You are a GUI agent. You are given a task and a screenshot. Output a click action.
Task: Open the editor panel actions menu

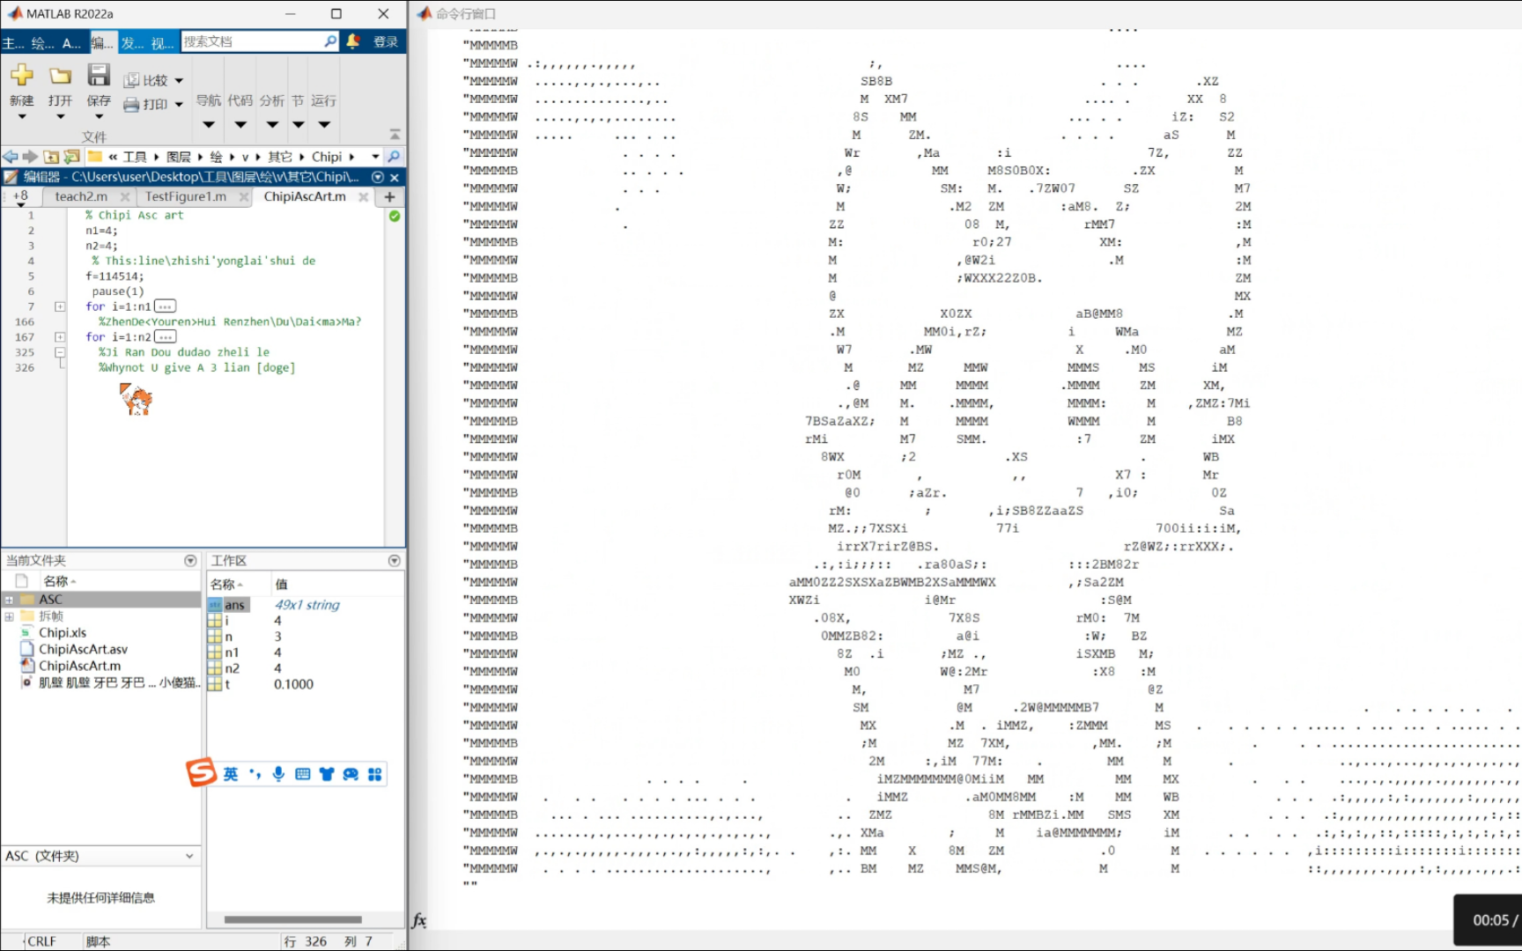click(378, 177)
